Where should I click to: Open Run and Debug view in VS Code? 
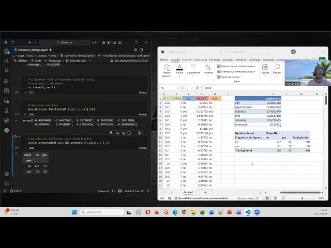point(7,81)
